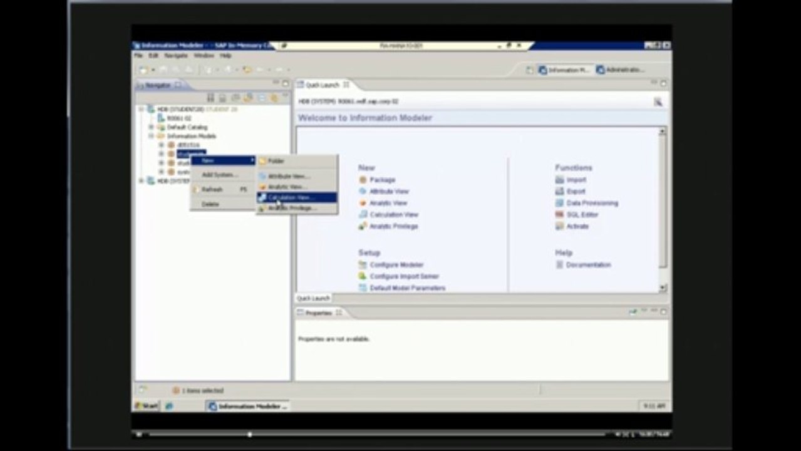Click the Calculation View icon in Quick Launch
This screenshot has width=801, height=451.
[363, 214]
